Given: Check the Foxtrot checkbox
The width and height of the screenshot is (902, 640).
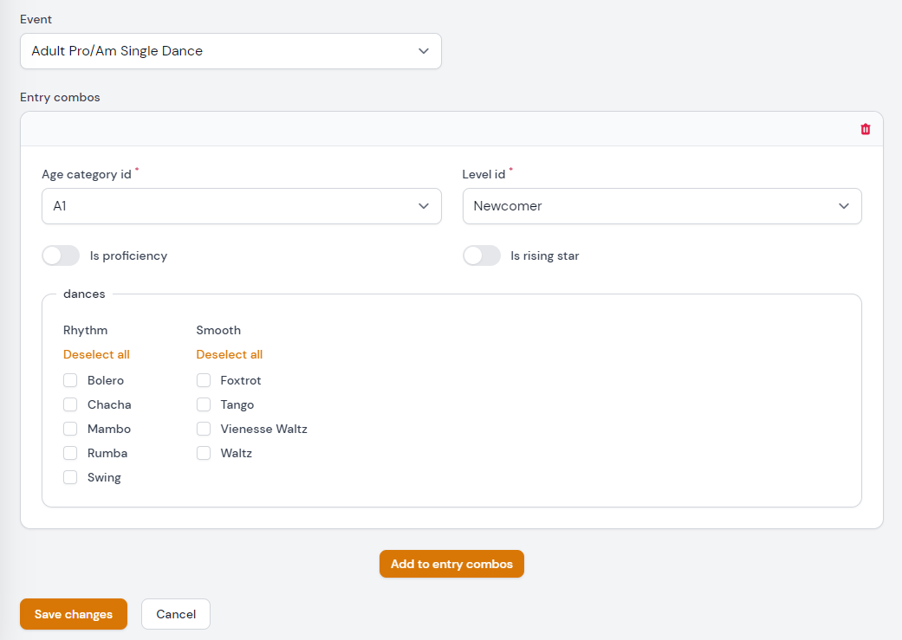Looking at the screenshot, I should pos(204,380).
